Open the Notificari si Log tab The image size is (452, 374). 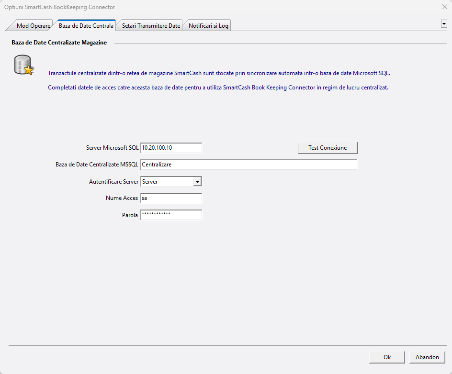(x=208, y=26)
